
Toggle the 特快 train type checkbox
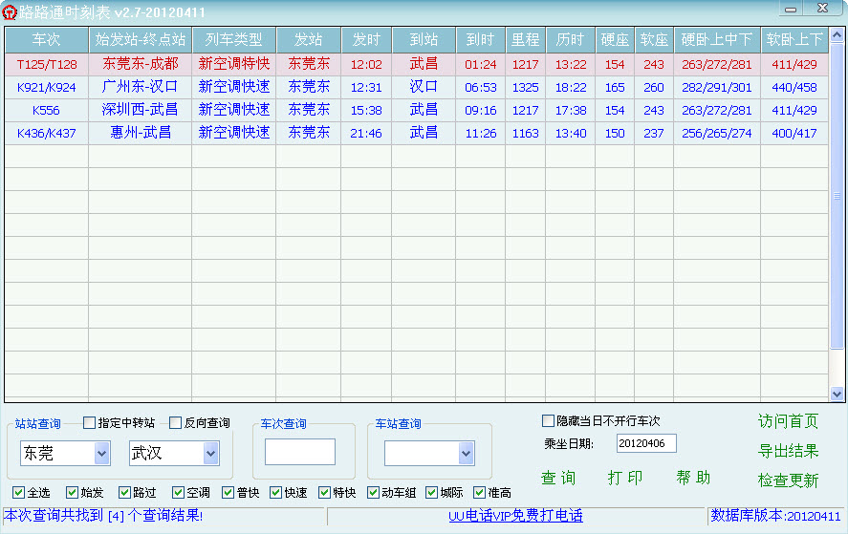point(324,492)
